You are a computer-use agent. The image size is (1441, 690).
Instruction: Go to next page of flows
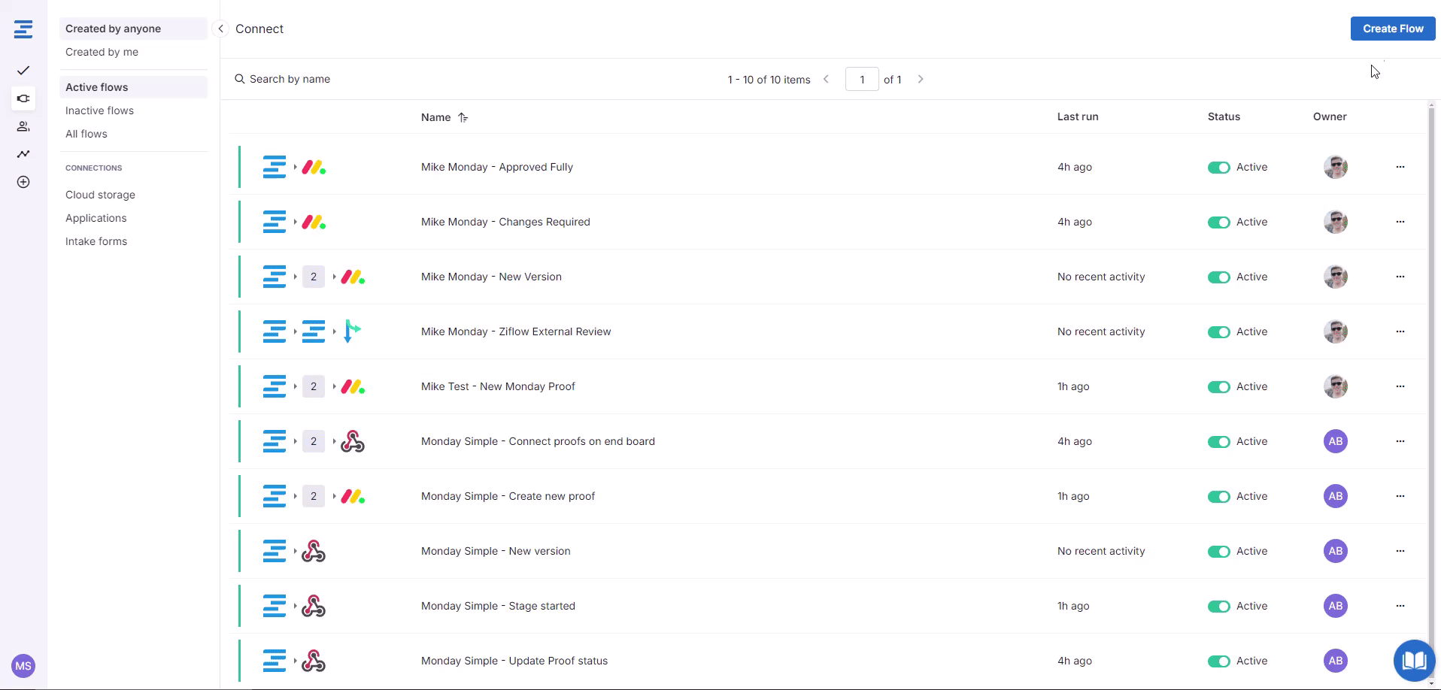click(x=920, y=79)
